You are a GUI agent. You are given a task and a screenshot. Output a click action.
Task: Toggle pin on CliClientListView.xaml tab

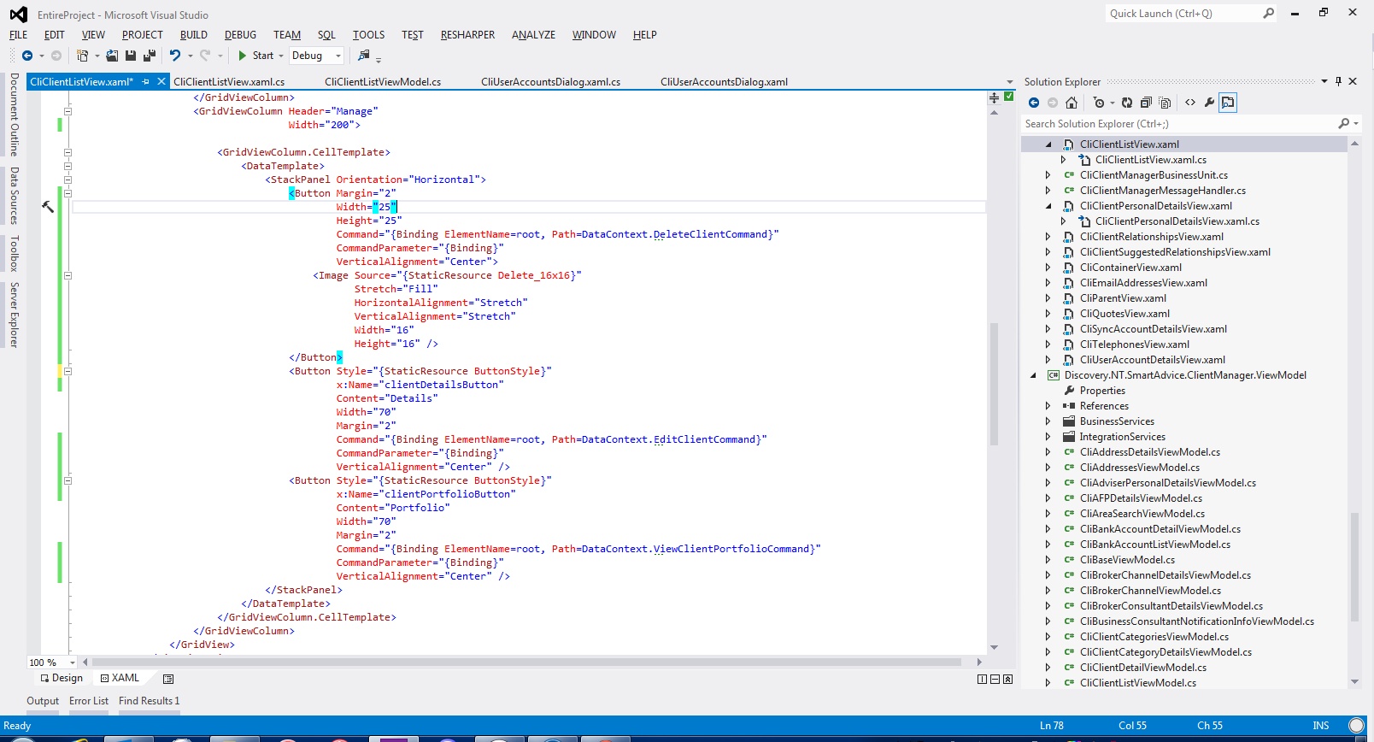(146, 82)
